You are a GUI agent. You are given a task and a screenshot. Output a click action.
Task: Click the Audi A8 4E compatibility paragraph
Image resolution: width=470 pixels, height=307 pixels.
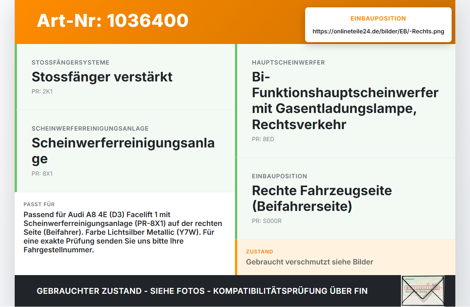pyautogui.click(x=123, y=232)
